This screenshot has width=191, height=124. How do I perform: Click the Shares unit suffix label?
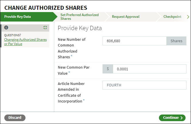pos(176,41)
